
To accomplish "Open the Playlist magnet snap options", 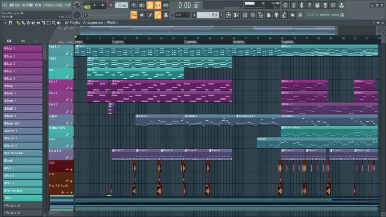I will [x=10, y=23].
